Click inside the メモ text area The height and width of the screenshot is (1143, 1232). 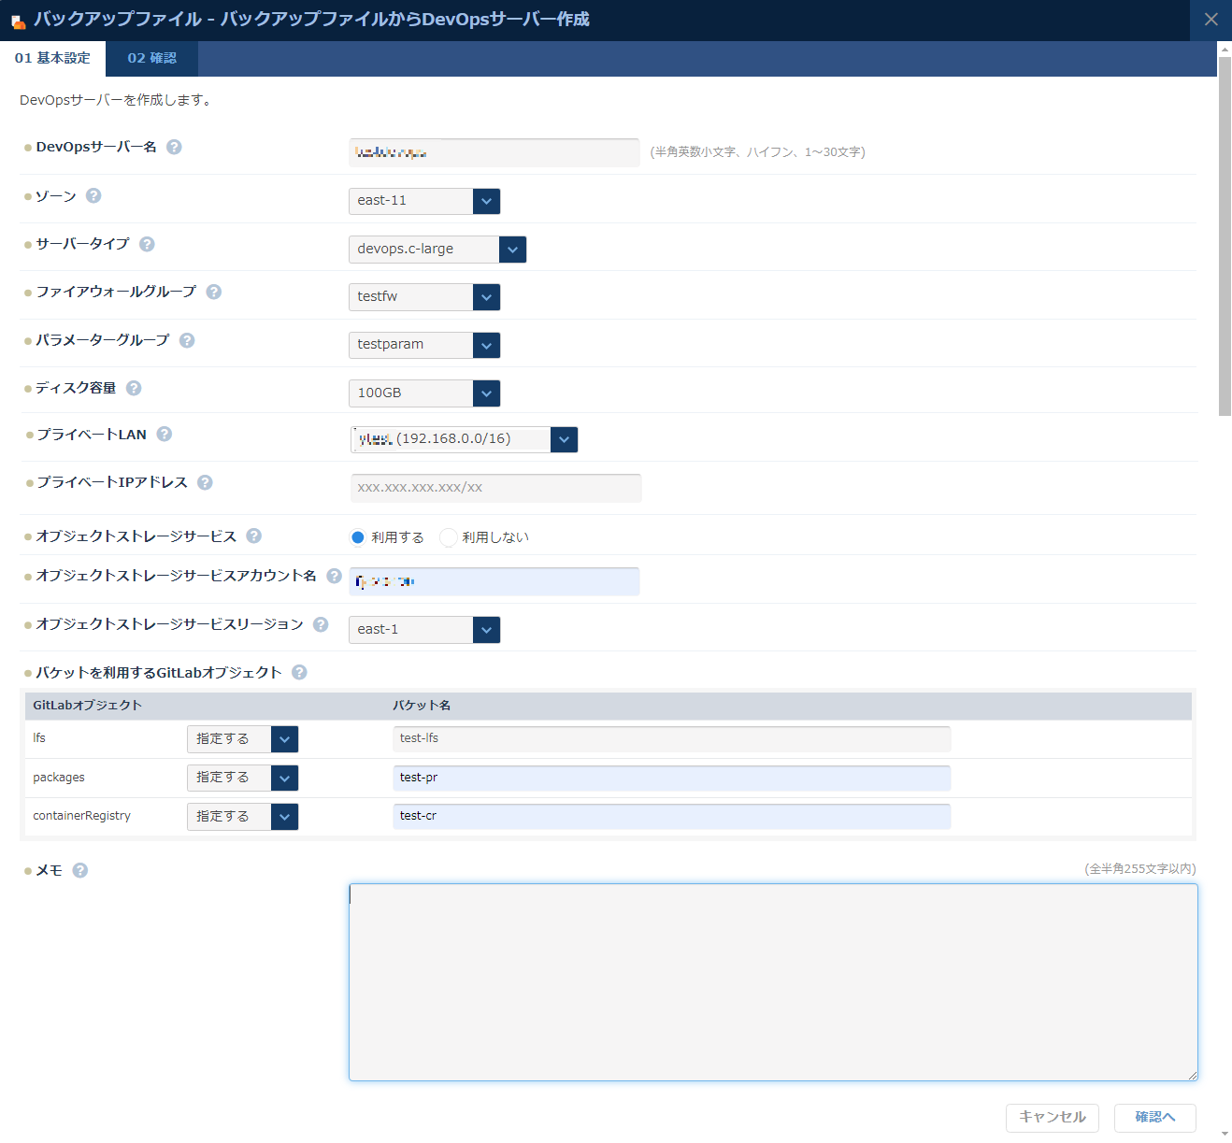tap(774, 981)
